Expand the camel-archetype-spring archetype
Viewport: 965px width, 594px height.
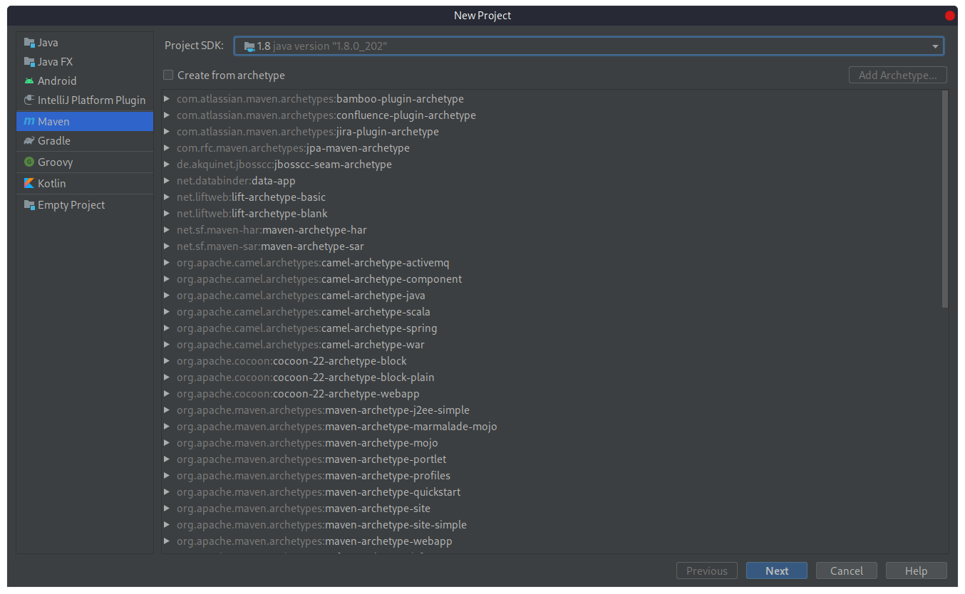coord(166,328)
